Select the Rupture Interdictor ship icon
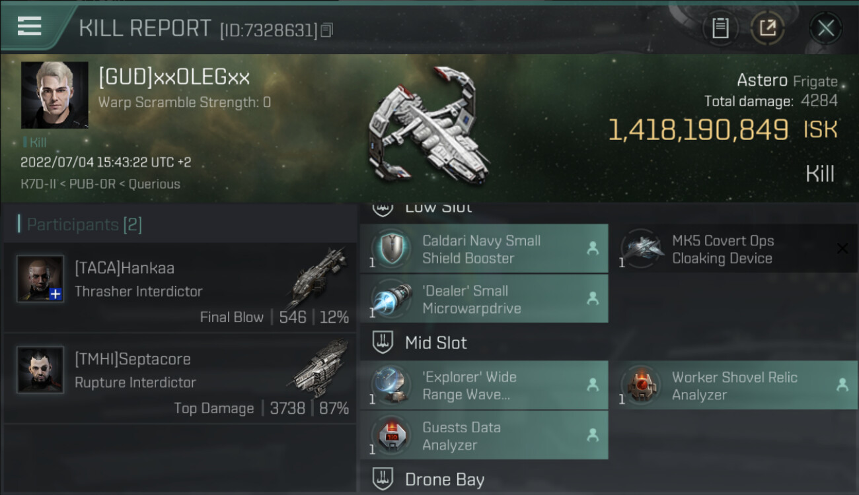 click(x=319, y=369)
